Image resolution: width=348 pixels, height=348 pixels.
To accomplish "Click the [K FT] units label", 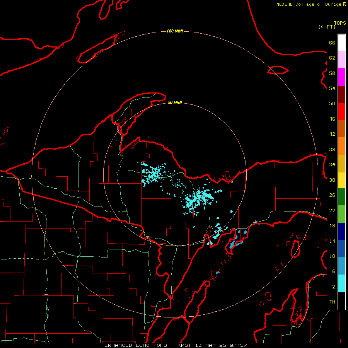I will pyautogui.click(x=327, y=27).
